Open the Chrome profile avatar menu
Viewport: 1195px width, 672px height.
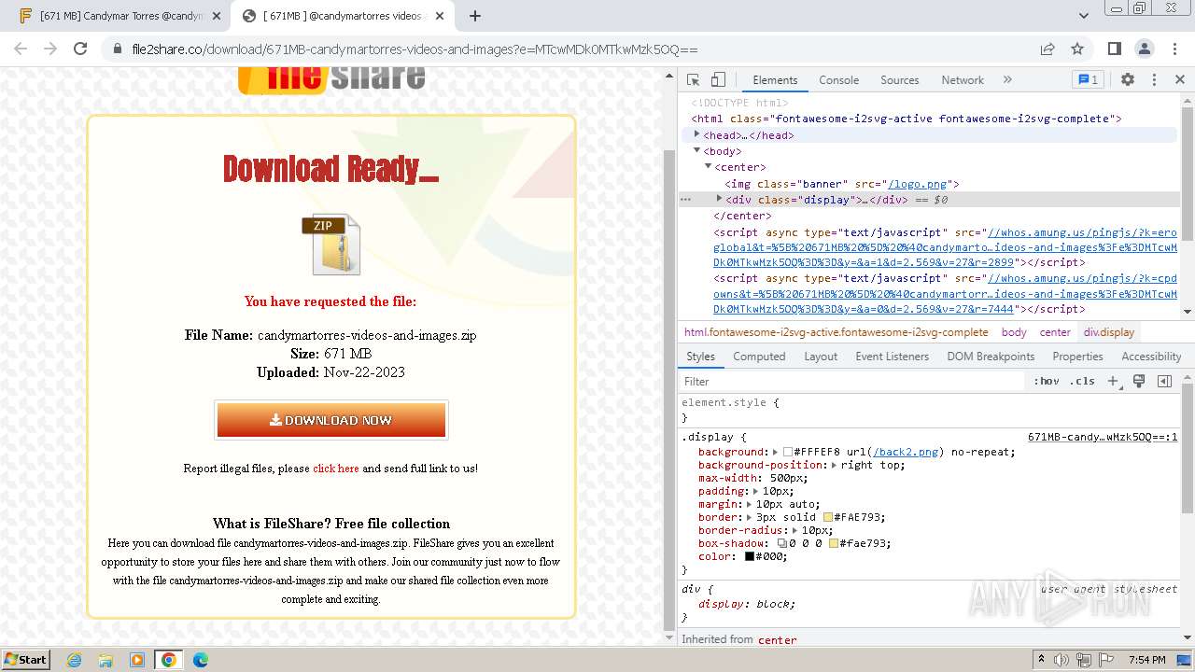[x=1144, y=49]
